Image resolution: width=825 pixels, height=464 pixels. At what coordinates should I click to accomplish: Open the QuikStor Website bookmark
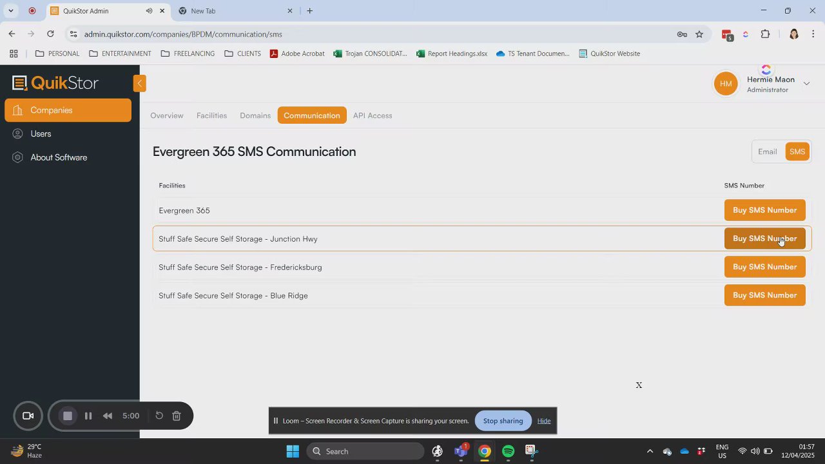609,53
